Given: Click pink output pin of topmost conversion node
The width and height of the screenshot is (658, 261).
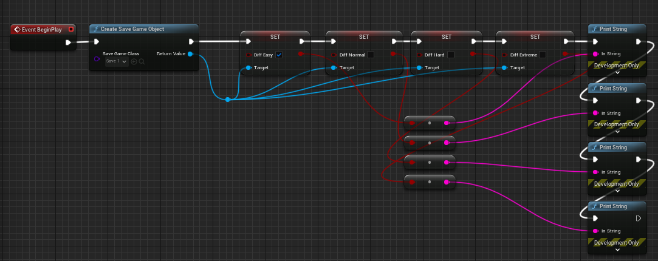Looking at the screenshot, I should [447, 123].
